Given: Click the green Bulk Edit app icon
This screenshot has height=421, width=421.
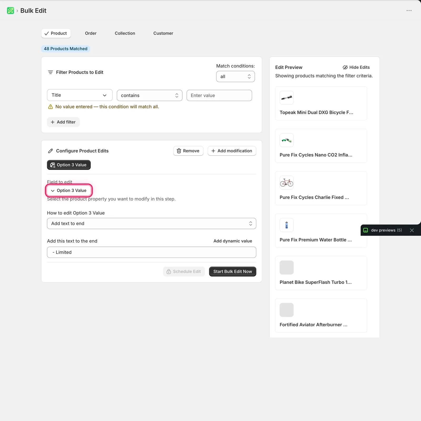Looking at the screenshot, I should tap(11, 11).
